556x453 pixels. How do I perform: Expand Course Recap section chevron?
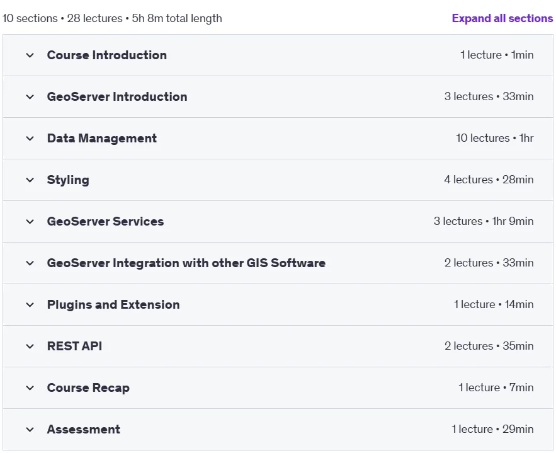coord(30,387)
